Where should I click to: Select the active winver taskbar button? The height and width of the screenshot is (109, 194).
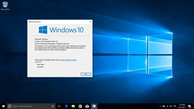pos(94,106)
